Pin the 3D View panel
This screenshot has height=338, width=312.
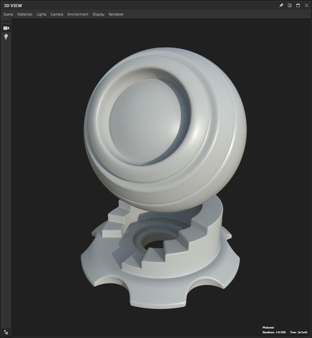coord(281,5)
